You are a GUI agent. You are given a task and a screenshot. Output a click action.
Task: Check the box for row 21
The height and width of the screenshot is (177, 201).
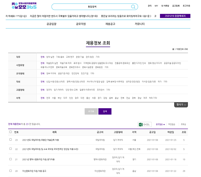point(10,159)
